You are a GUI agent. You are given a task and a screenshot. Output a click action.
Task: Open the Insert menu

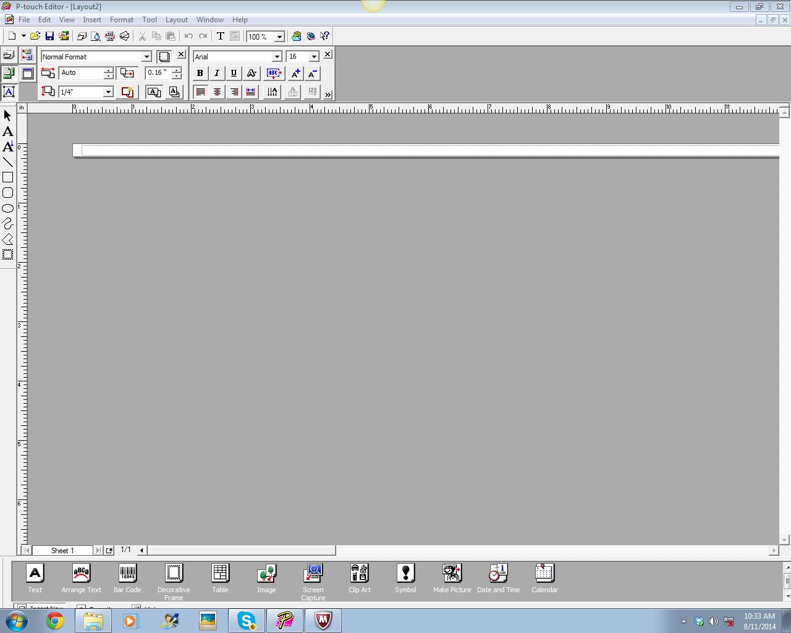92,20
